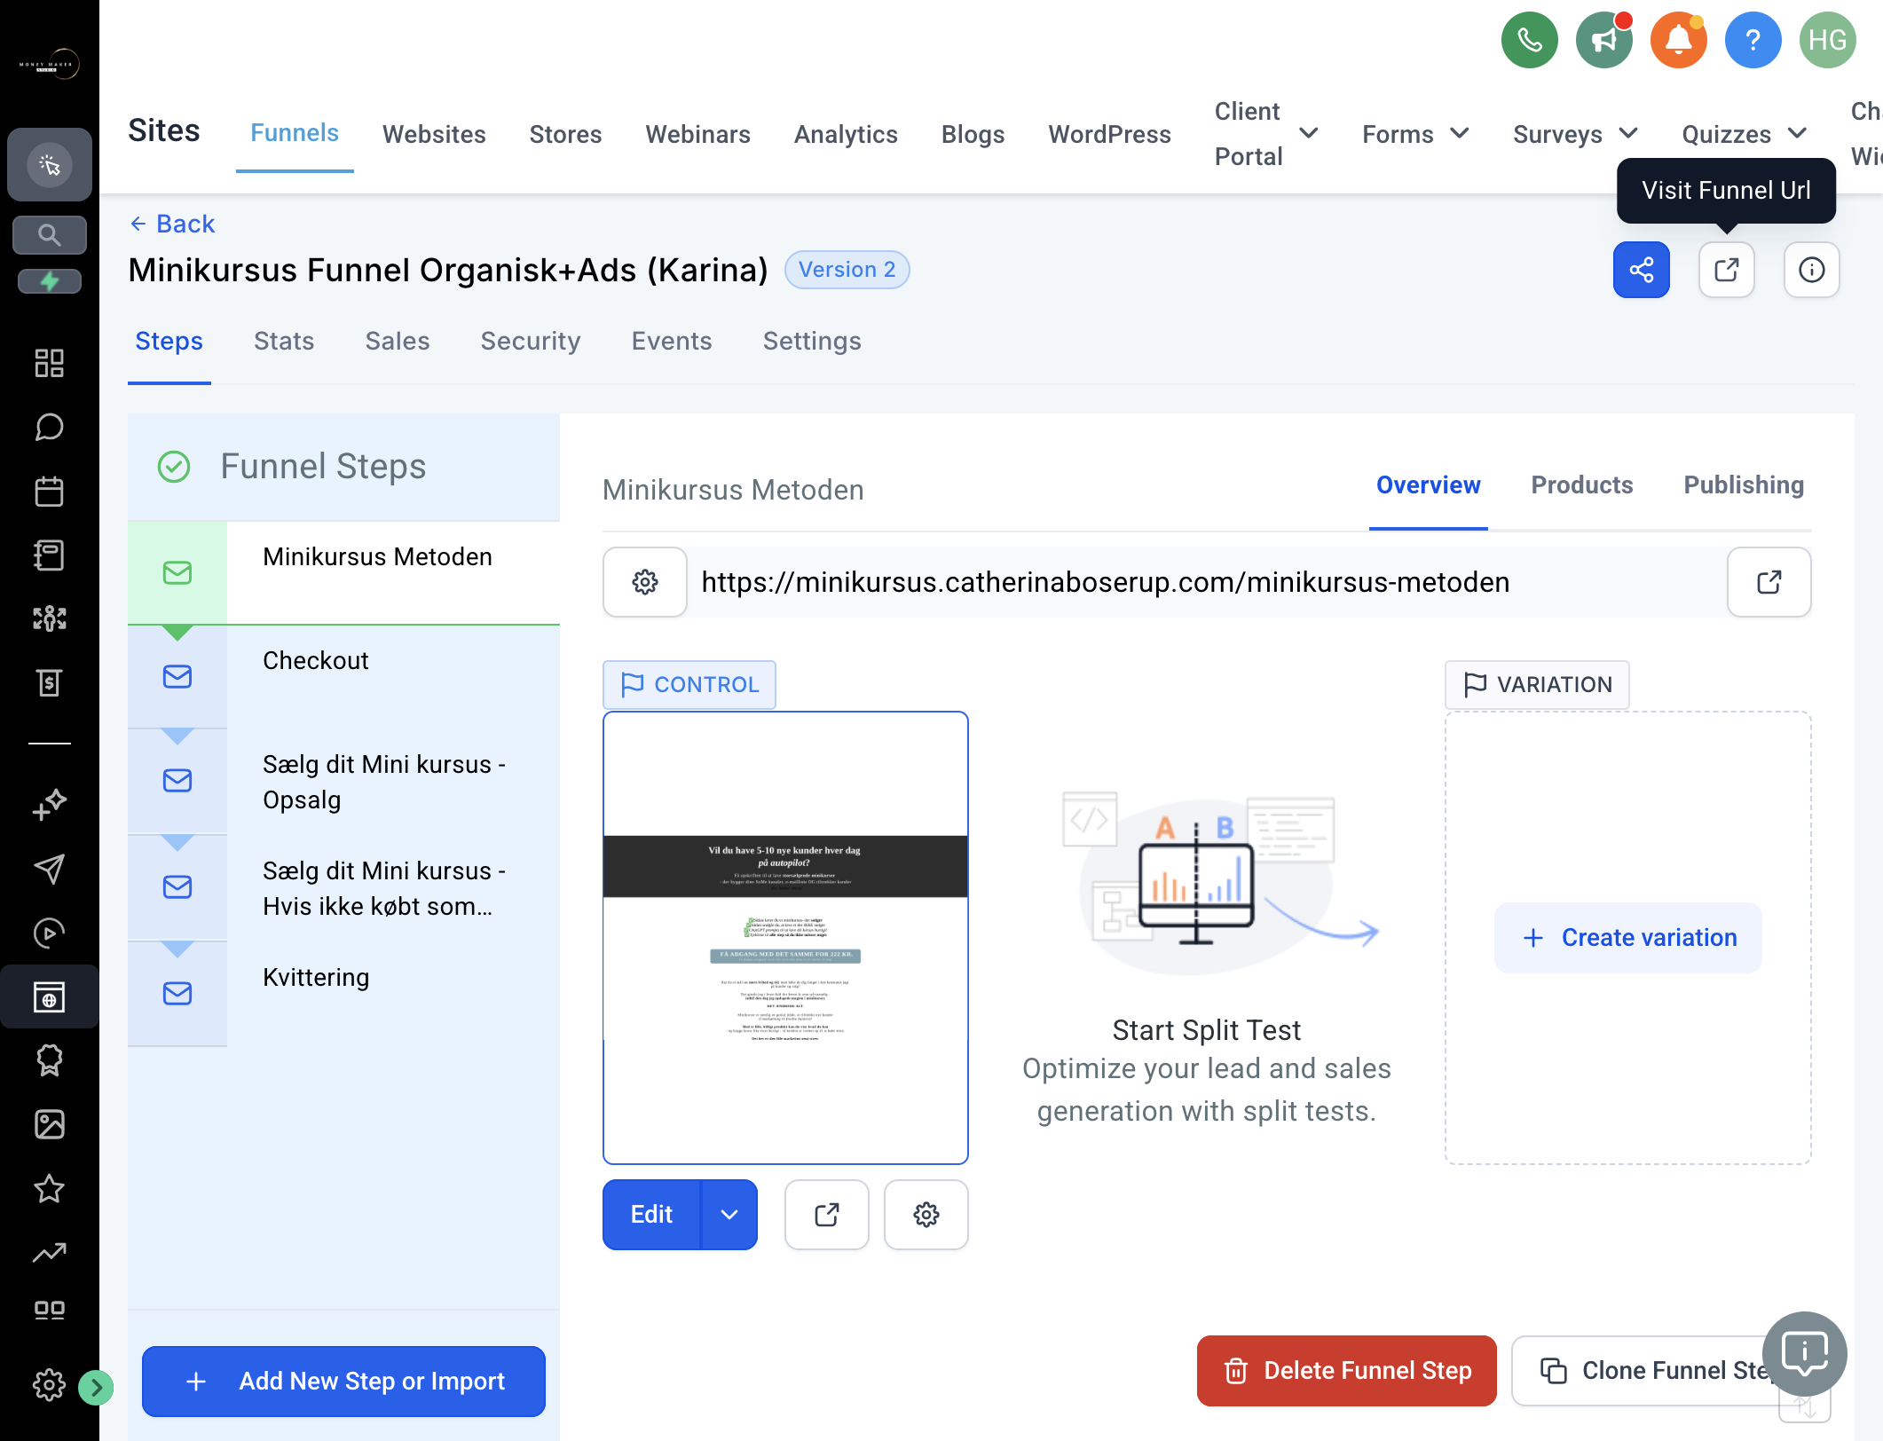Open the page settings gear beside Edit
Image resolution: width=1883 pixels, height=1441 pixels.
(926, 1215)
